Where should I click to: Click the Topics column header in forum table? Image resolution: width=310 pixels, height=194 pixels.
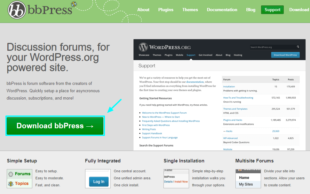[x=275, y=79]
